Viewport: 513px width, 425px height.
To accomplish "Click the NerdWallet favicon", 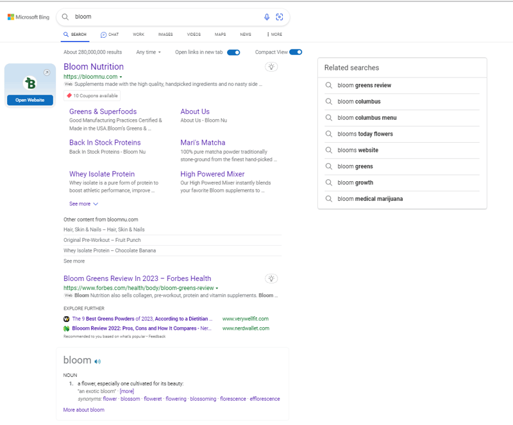I will [67, 328].
